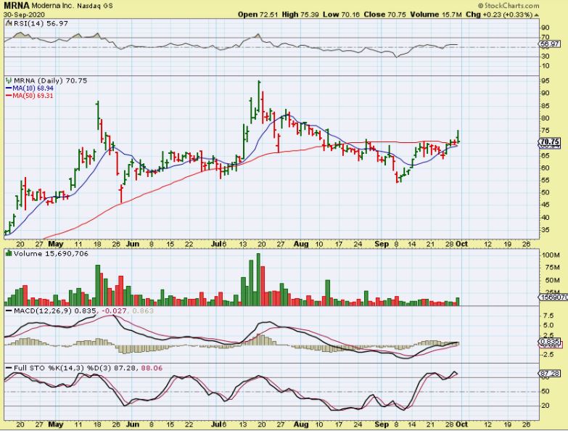
Task: Click the '100M' volume axis label
Action: 551,255
